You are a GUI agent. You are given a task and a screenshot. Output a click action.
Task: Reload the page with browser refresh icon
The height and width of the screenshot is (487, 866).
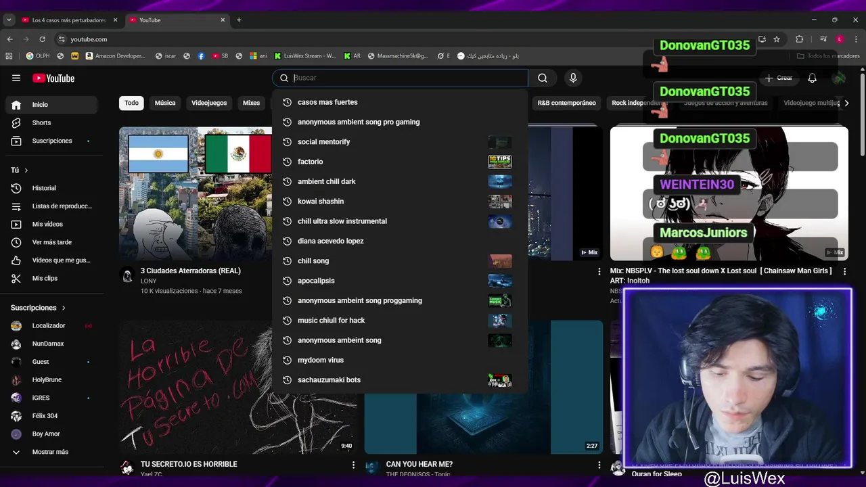(x=42, y=39)
